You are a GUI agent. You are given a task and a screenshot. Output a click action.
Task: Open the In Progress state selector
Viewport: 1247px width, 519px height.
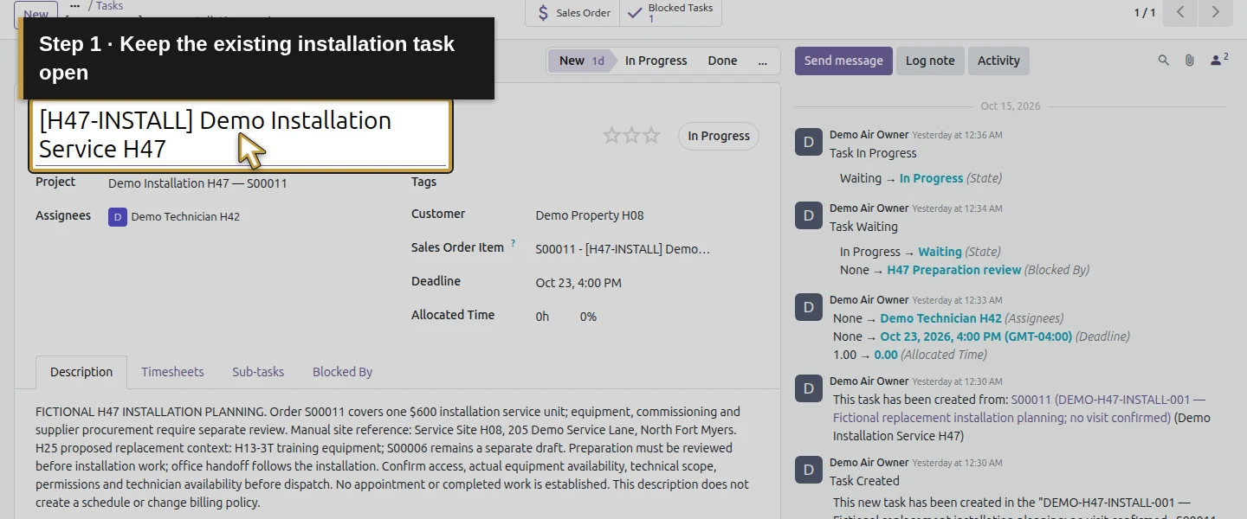[719, 136]
